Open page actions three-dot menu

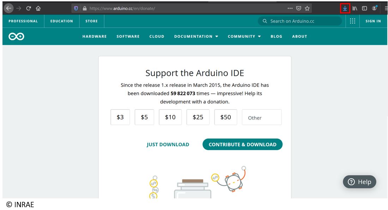click(x=290, y=8)
